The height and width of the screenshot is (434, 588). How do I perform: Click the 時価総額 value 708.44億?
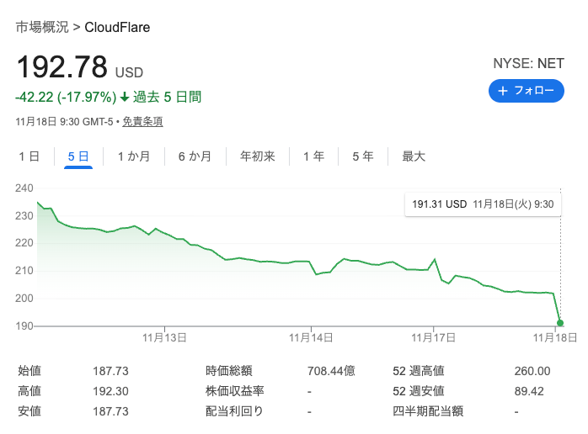[331, 371]
